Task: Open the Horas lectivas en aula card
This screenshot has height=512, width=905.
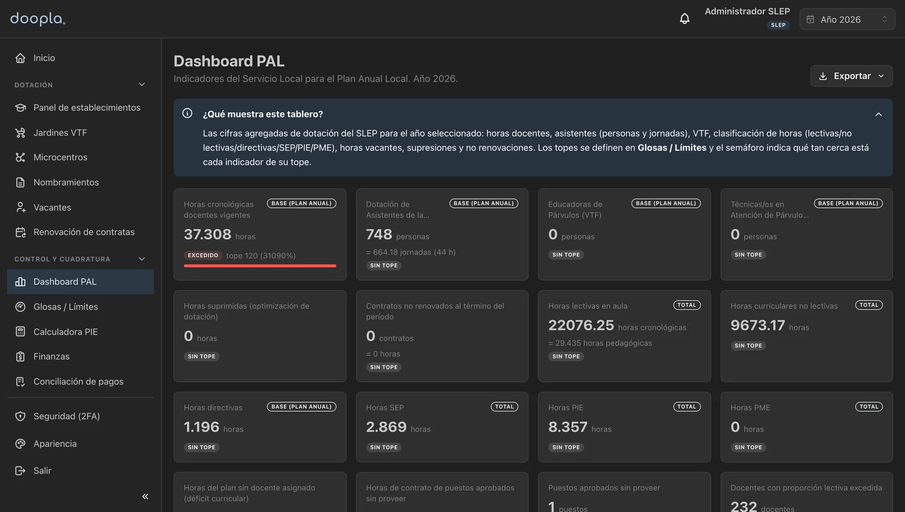Action: coord(624,336)
